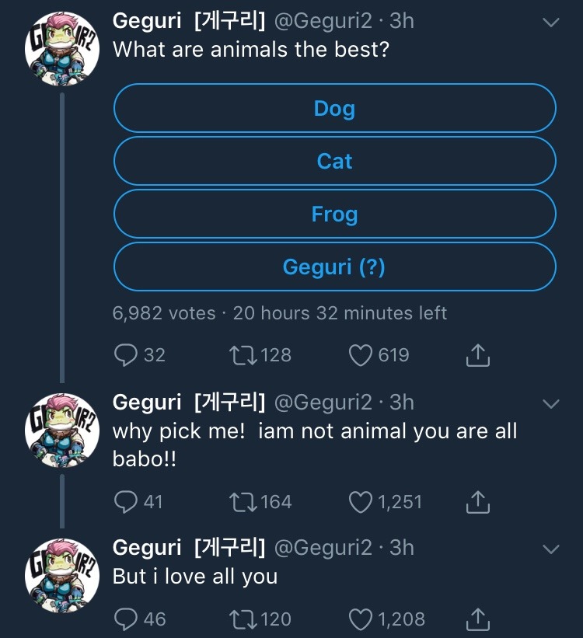Choose the Geguri (?) poll option

click(x=334, y=267)
